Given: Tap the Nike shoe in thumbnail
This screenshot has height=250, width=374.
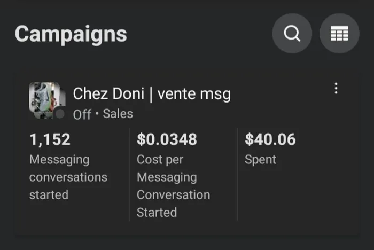Looking at the screenshot, I should coord(47,98).
